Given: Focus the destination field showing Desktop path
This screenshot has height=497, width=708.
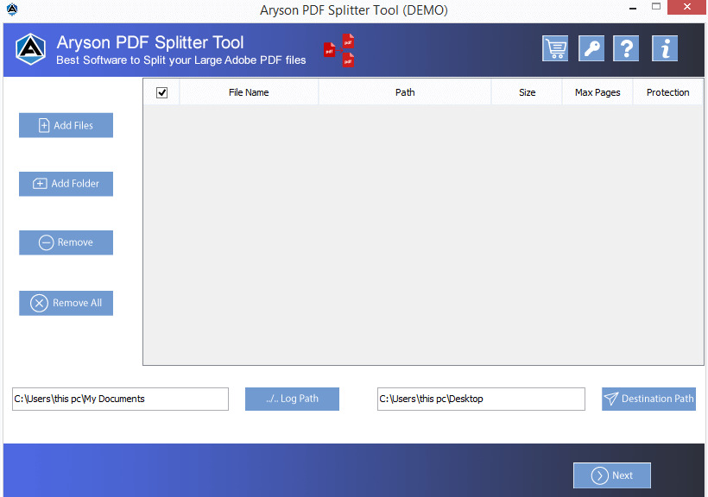Looking at the screenshot, I should pos(481,399).
